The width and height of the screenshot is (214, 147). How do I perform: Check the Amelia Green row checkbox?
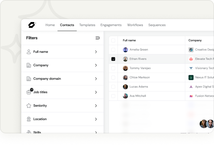(x=113, y=50)
